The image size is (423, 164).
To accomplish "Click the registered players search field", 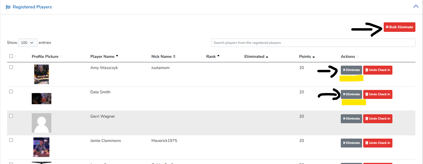I will 313,42.
